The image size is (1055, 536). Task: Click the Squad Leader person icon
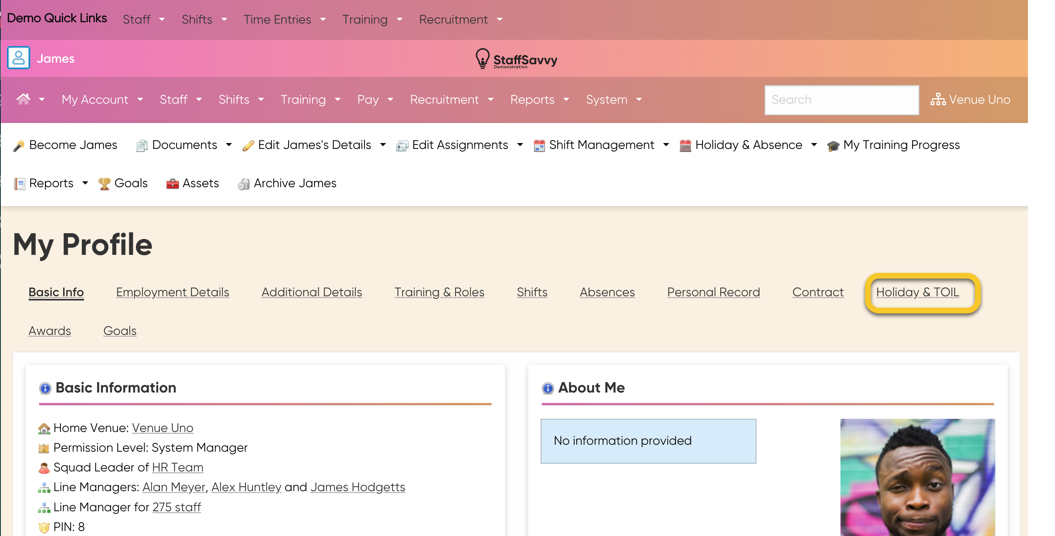(44, 468)
